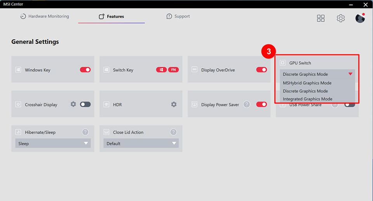Expand the Hibernate/Sleep dropdown
The image size is (373, 201).
click(53, 144)
